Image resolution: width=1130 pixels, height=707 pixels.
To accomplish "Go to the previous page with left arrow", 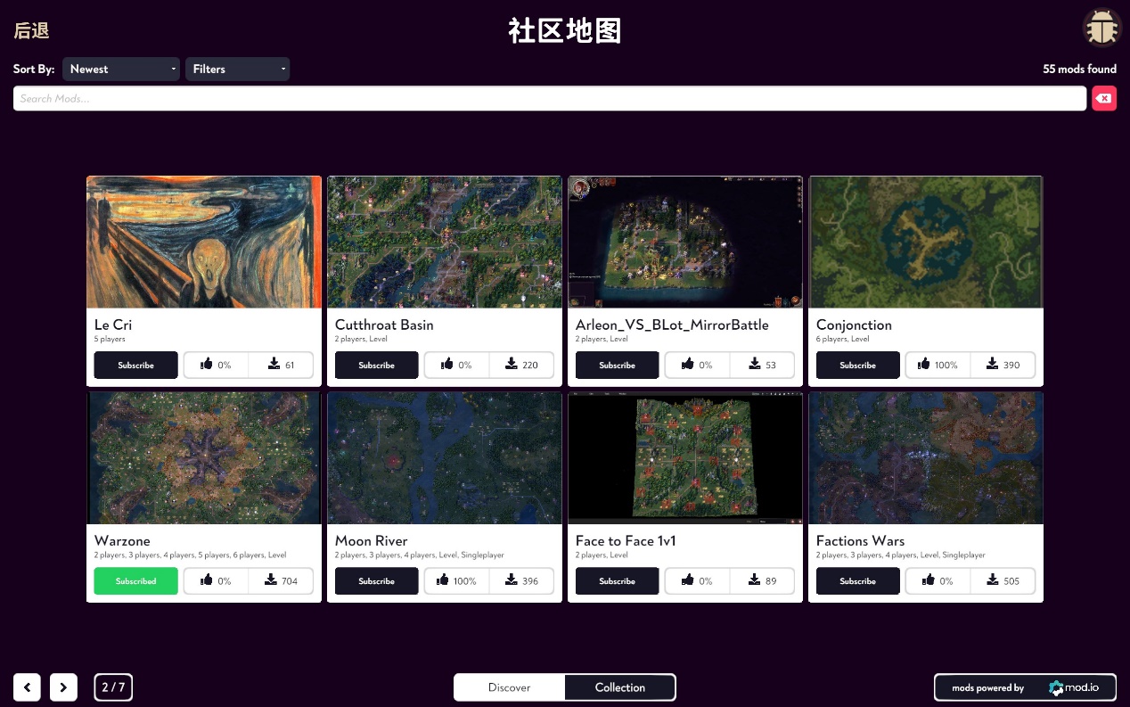I will (x=27, y=687).
